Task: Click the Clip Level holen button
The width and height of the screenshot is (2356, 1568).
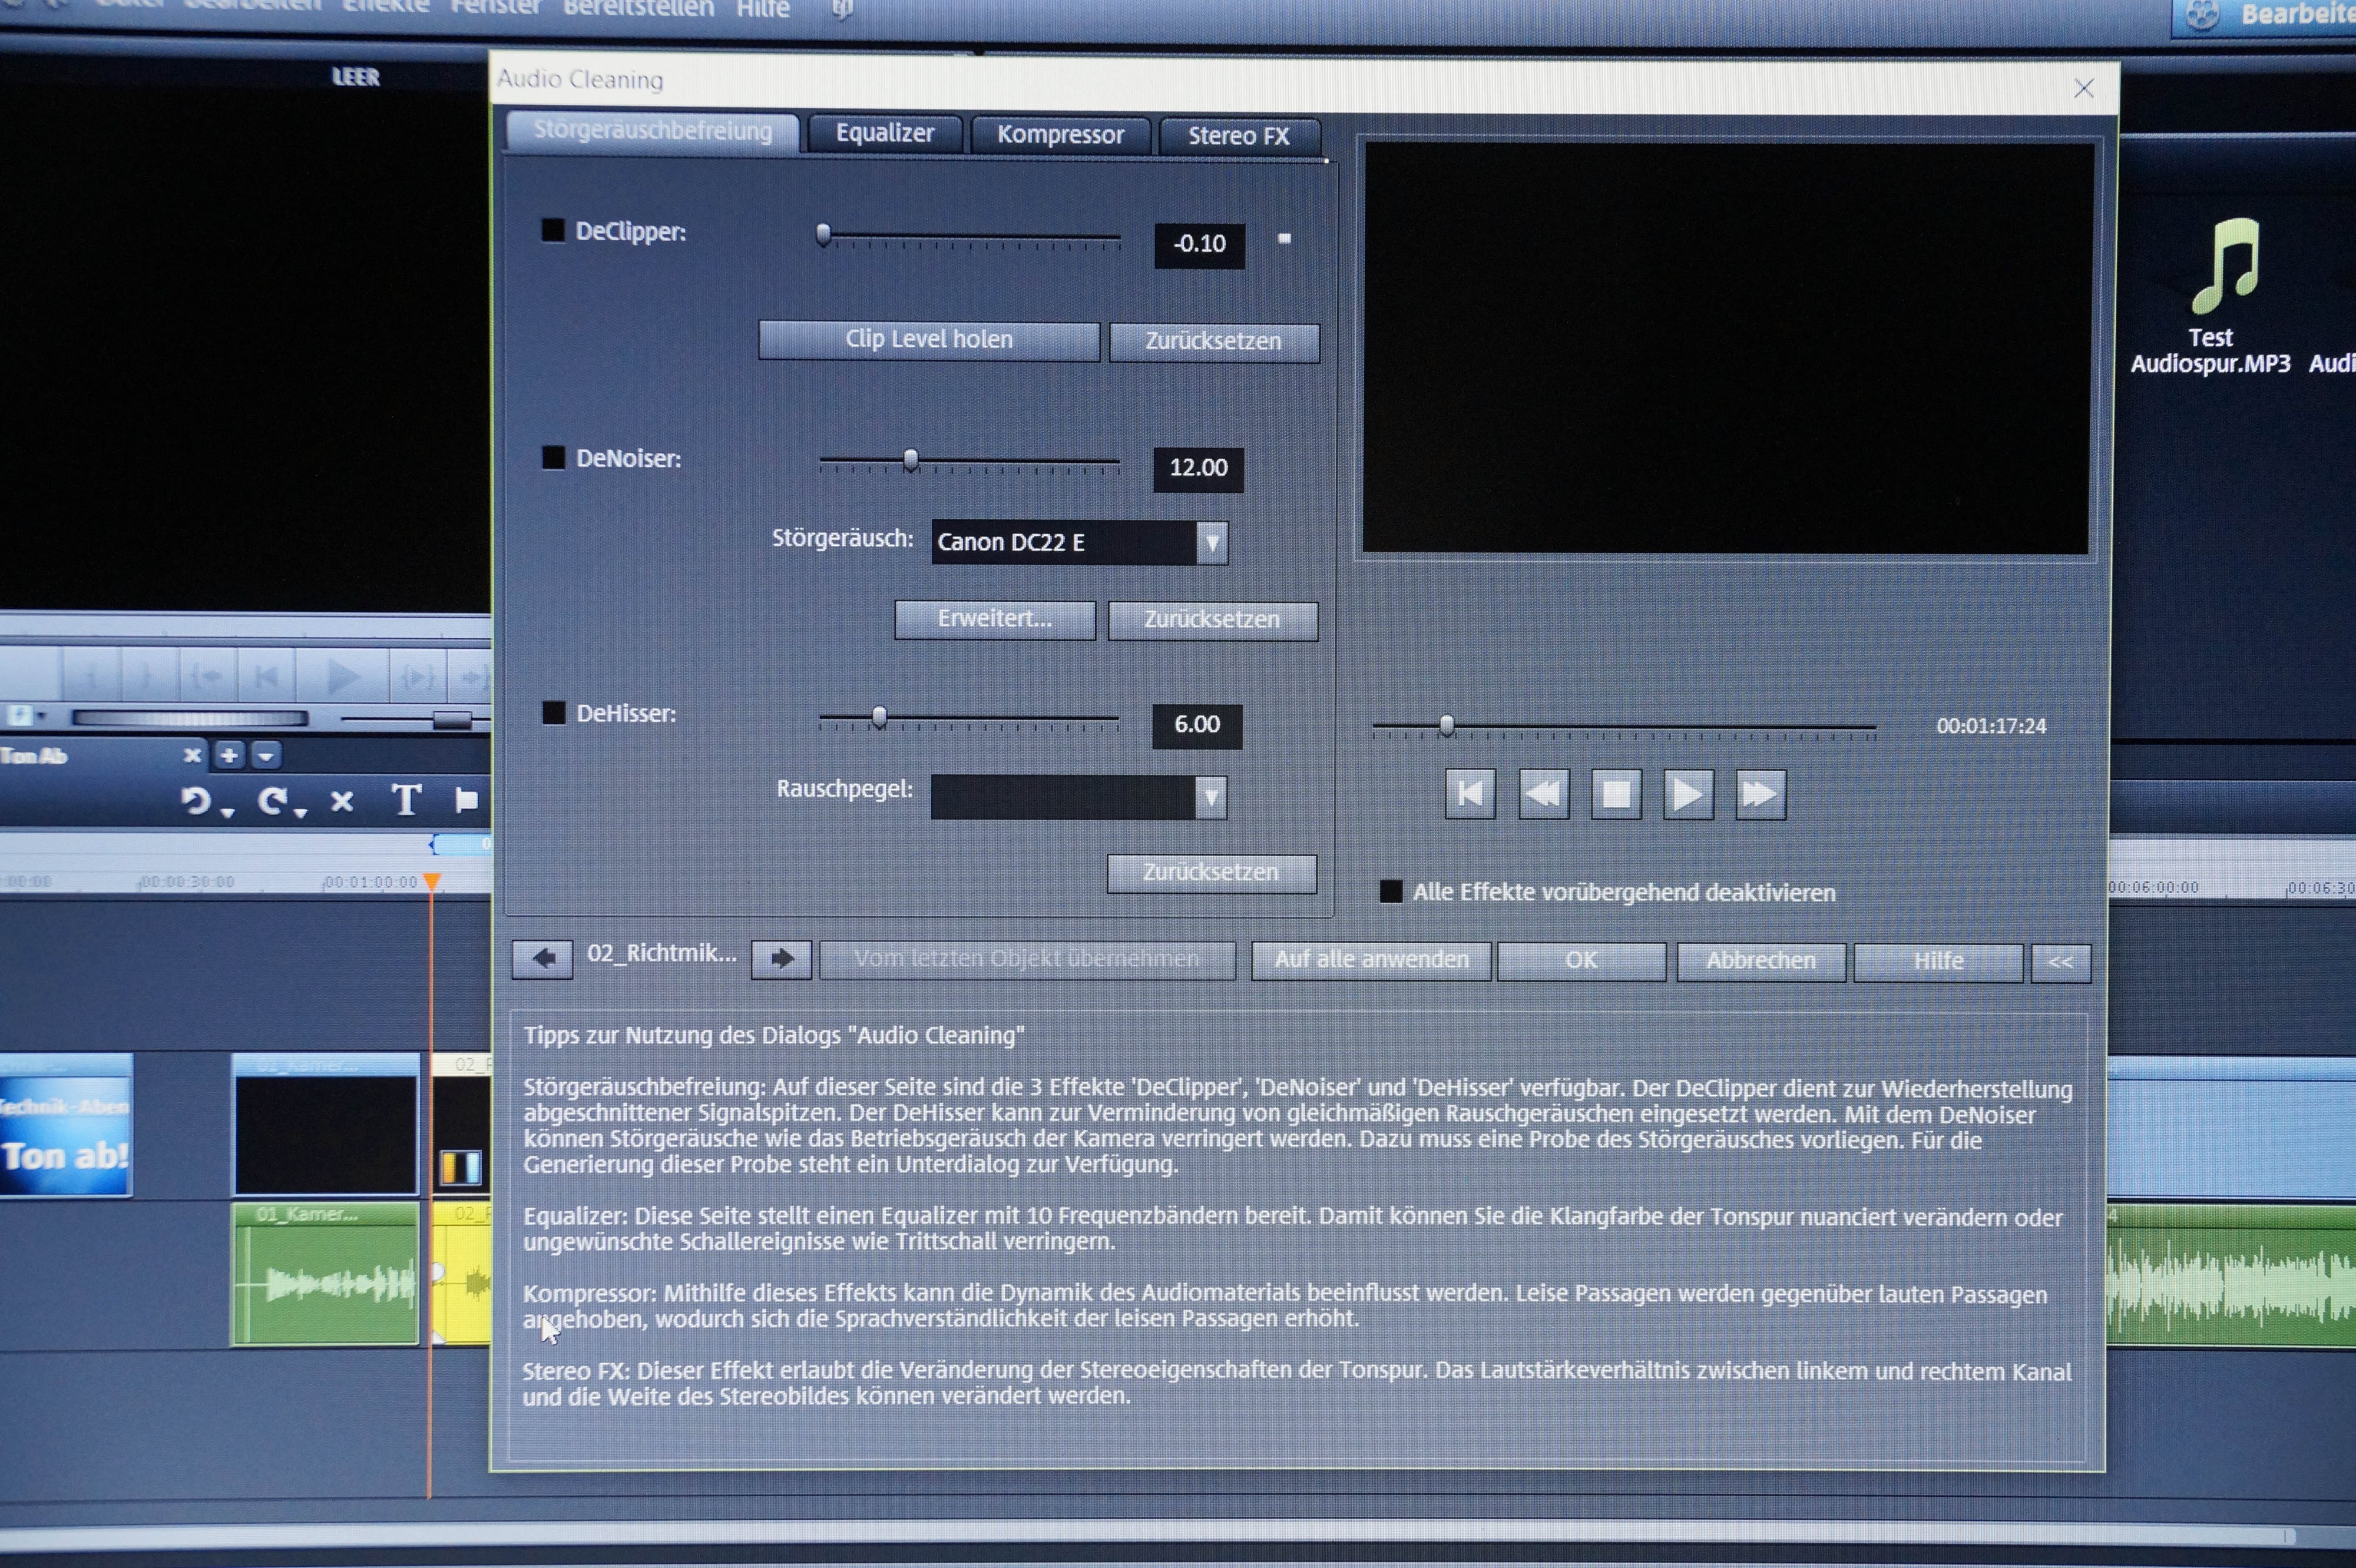Action: 928,340
